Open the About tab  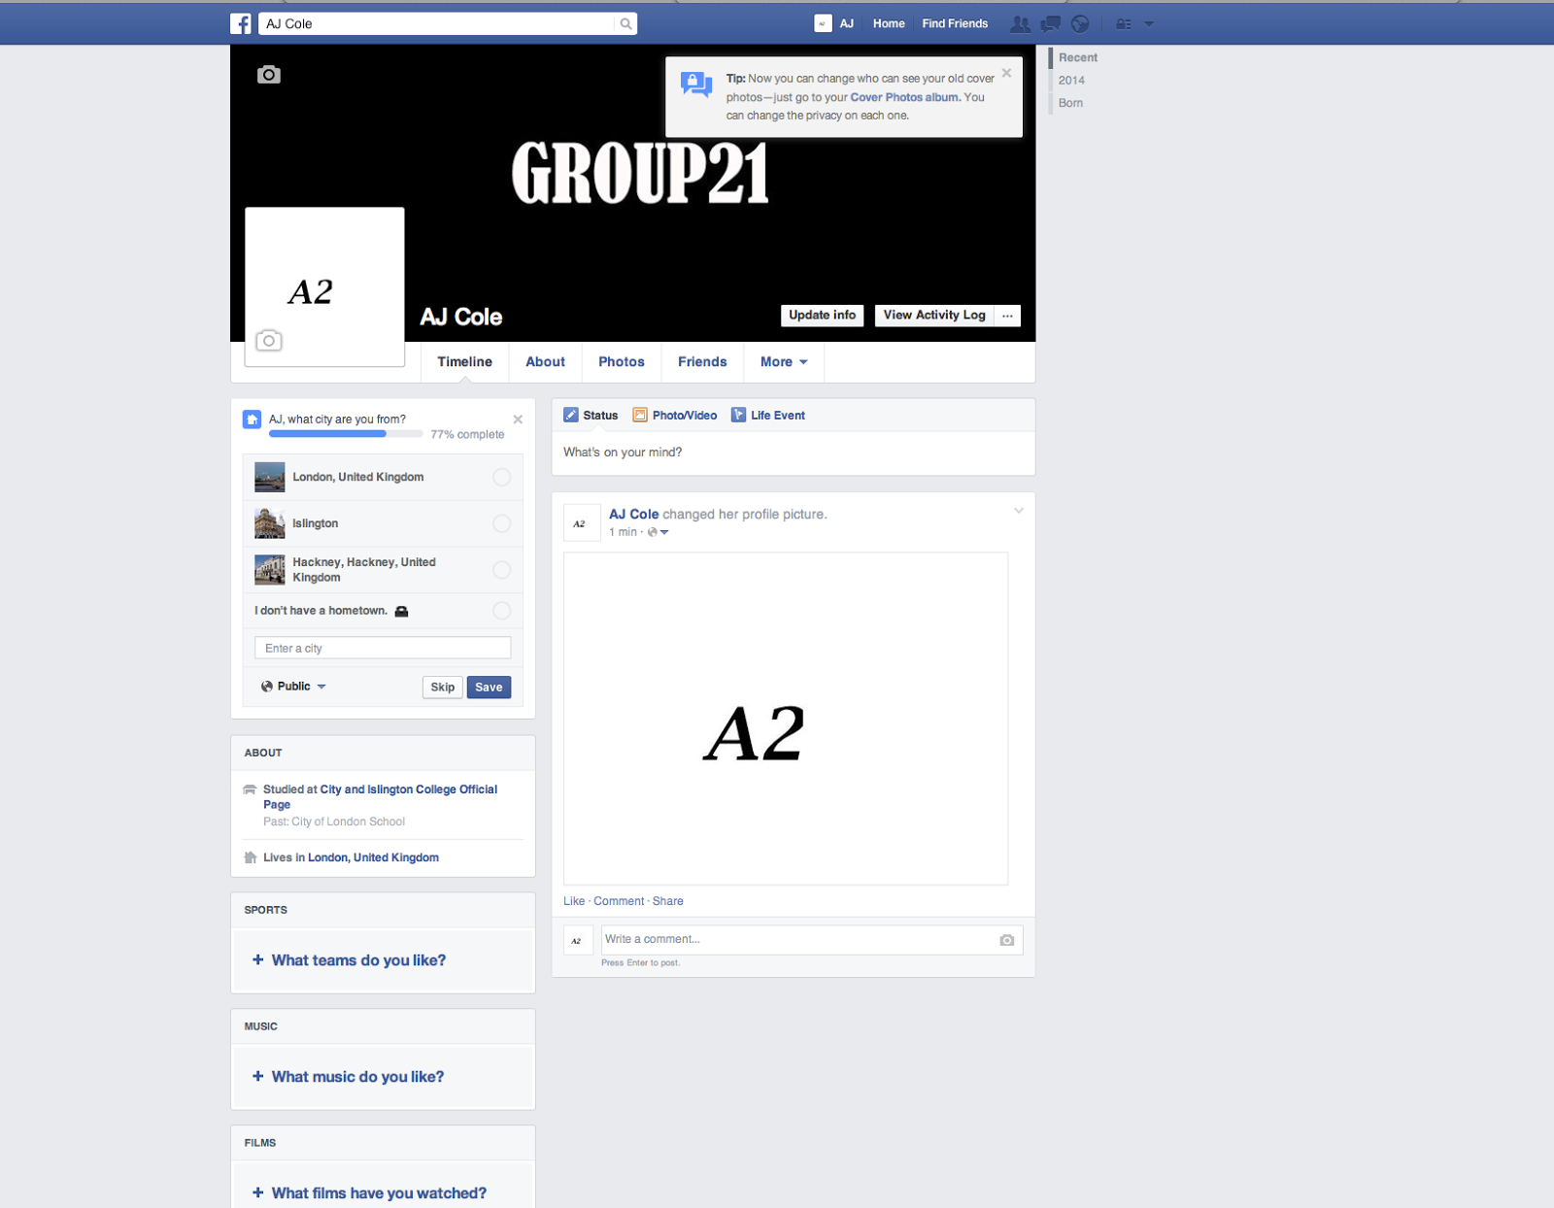coord(545,362)
